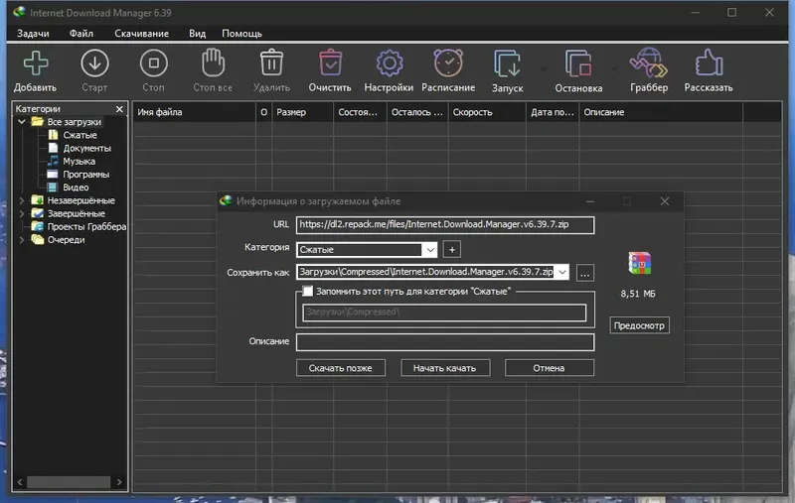The image size is (795, 503).
Task: Expand the Завершённые tree node
Action: coord(22,214)
